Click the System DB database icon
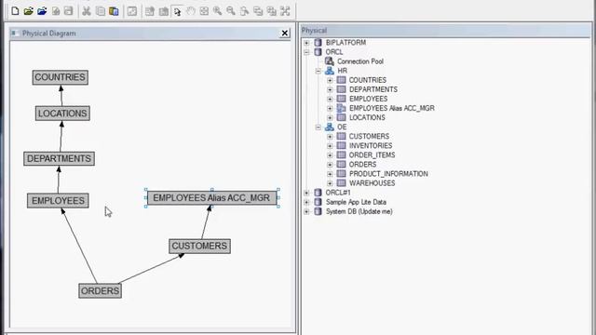This screenshot has width=596, height=335. click(318, 211)
